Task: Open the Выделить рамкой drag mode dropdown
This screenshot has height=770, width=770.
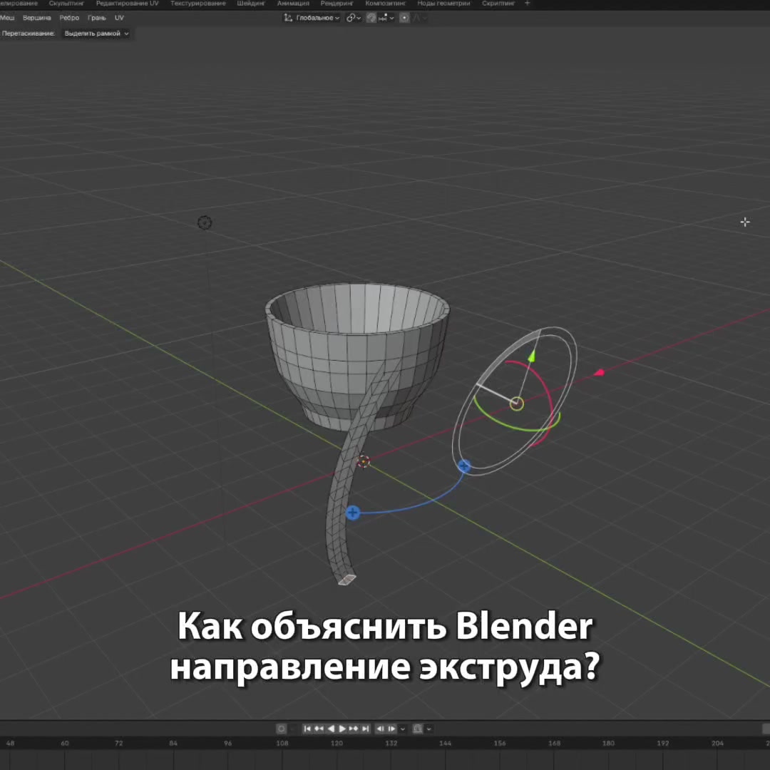Action: pos(96,34)
